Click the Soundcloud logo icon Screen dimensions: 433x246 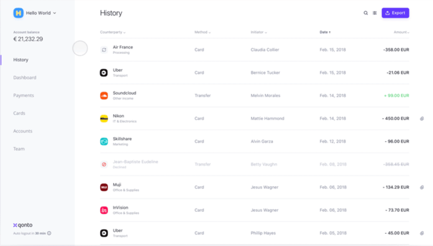click(x=104, y=96)
